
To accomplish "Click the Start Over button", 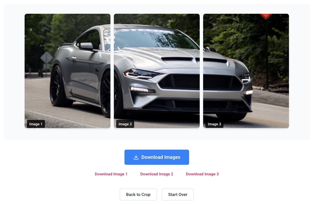I will coord(178,195).
